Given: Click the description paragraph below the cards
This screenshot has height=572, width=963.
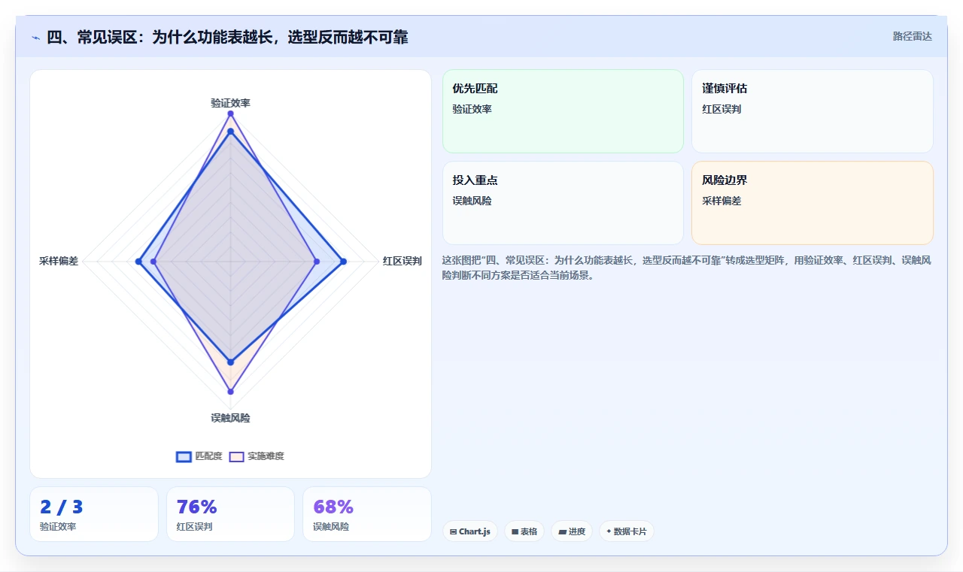Looking at the screenshot, I should pyautogui.click(x=687, y=268).
